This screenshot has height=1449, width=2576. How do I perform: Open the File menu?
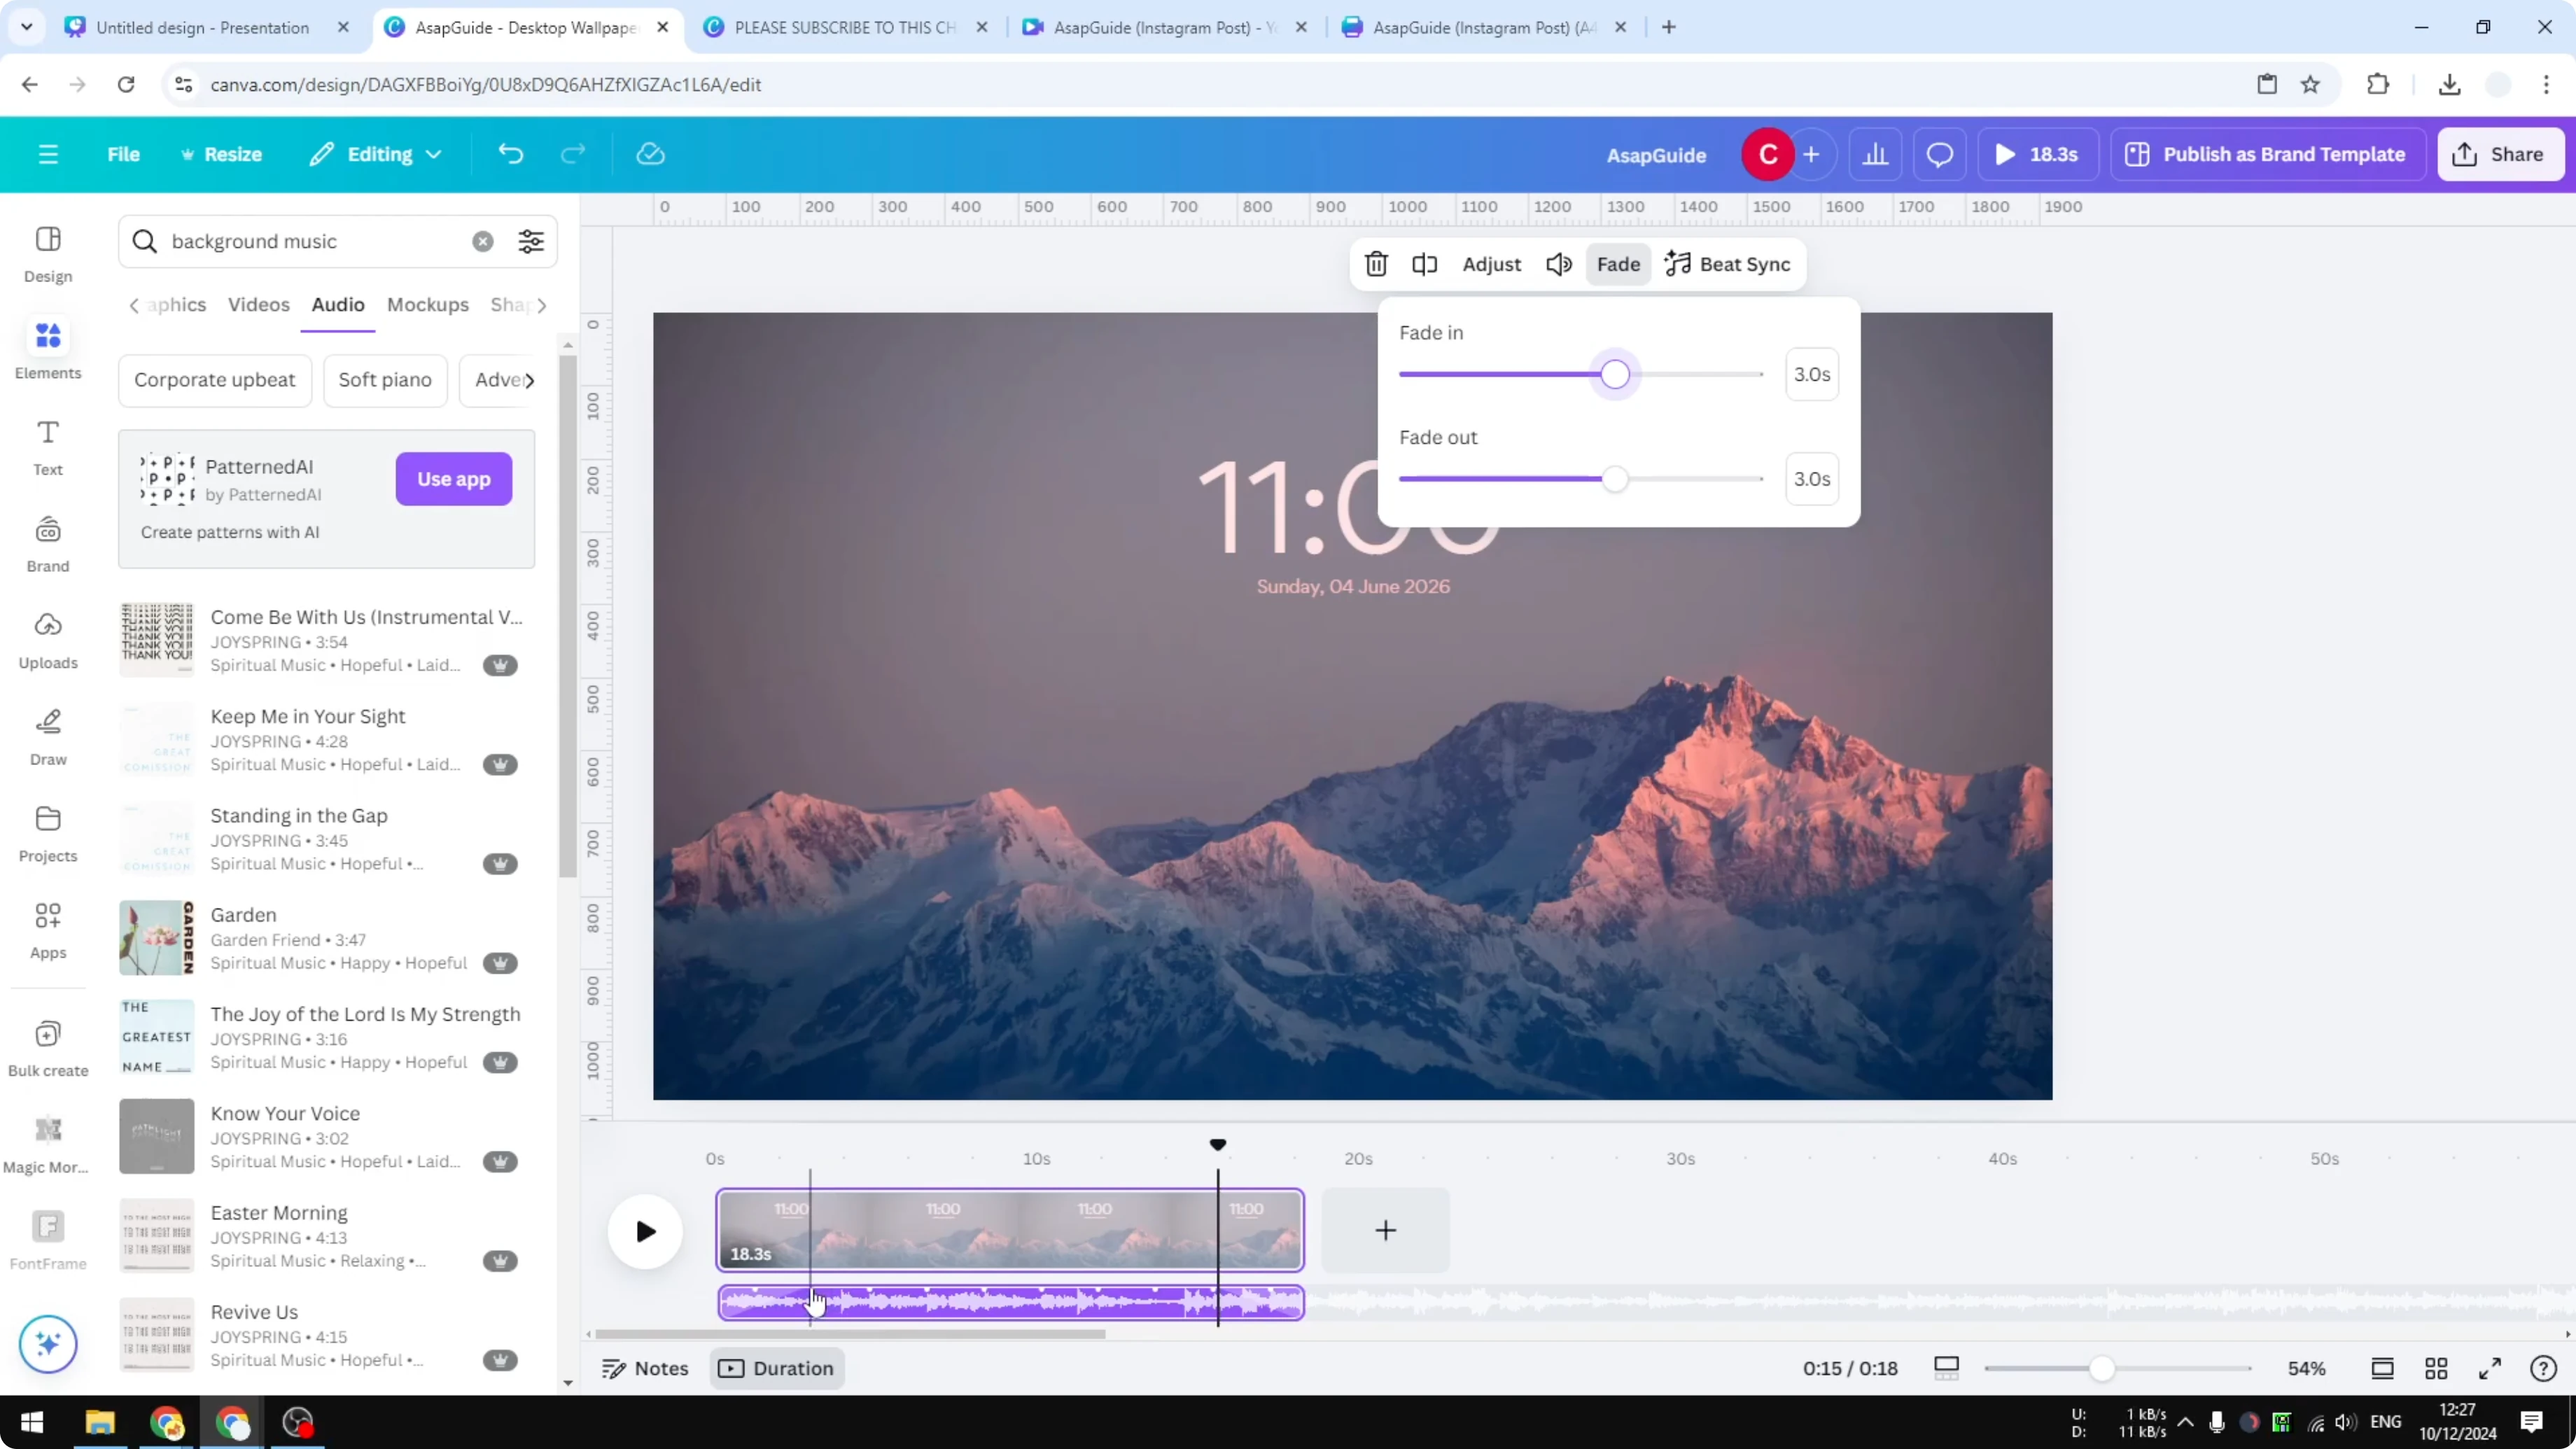(x=124, y=153)
